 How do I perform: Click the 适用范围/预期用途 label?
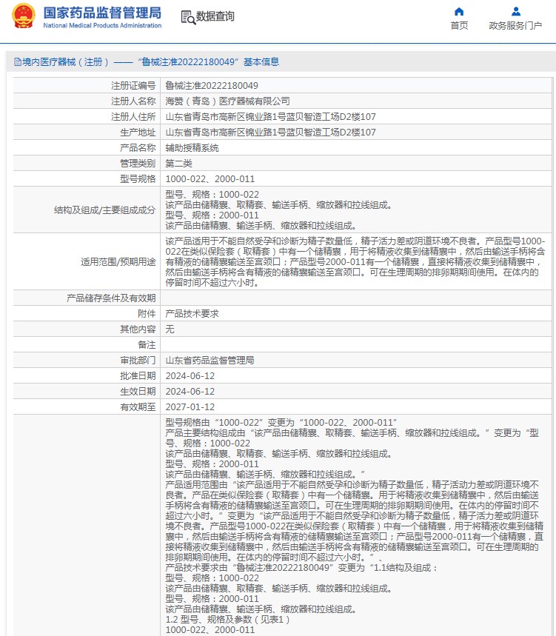(x=118, y=262)
